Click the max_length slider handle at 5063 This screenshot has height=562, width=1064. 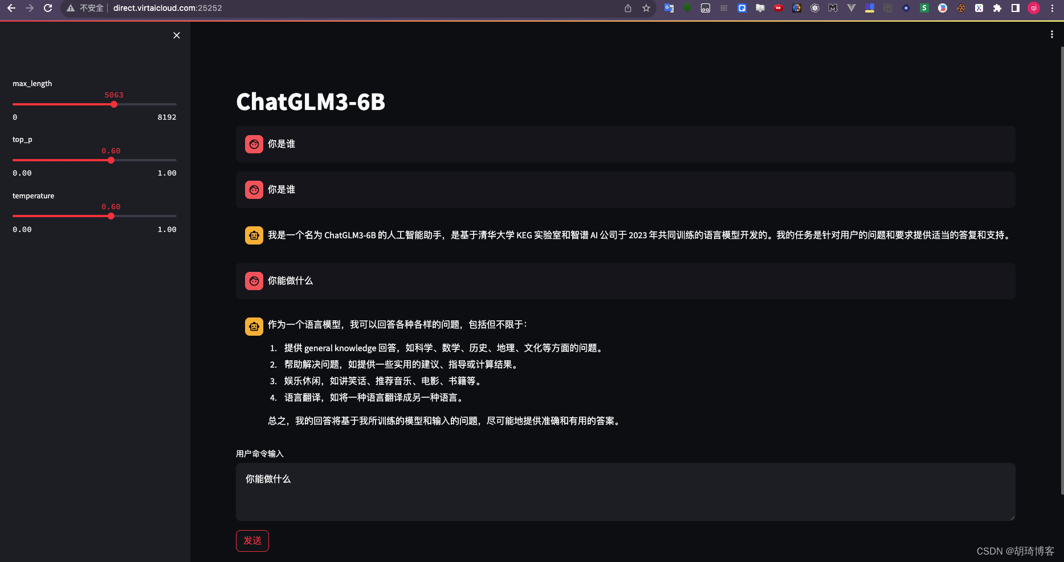pyautogui.click(x=114, y=104)
